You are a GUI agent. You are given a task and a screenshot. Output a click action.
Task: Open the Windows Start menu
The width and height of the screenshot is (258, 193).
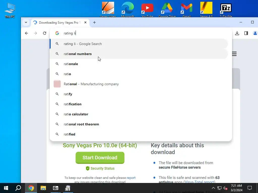(6, 188)
